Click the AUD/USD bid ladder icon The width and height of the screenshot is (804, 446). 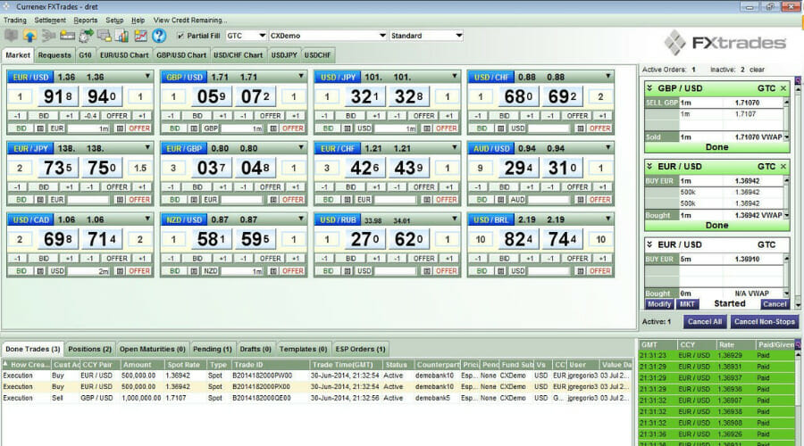pyautogui.click(x=501, y=200)
